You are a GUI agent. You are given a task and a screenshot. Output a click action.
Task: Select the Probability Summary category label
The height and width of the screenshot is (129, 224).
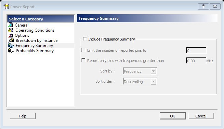(x=35, y=51)
